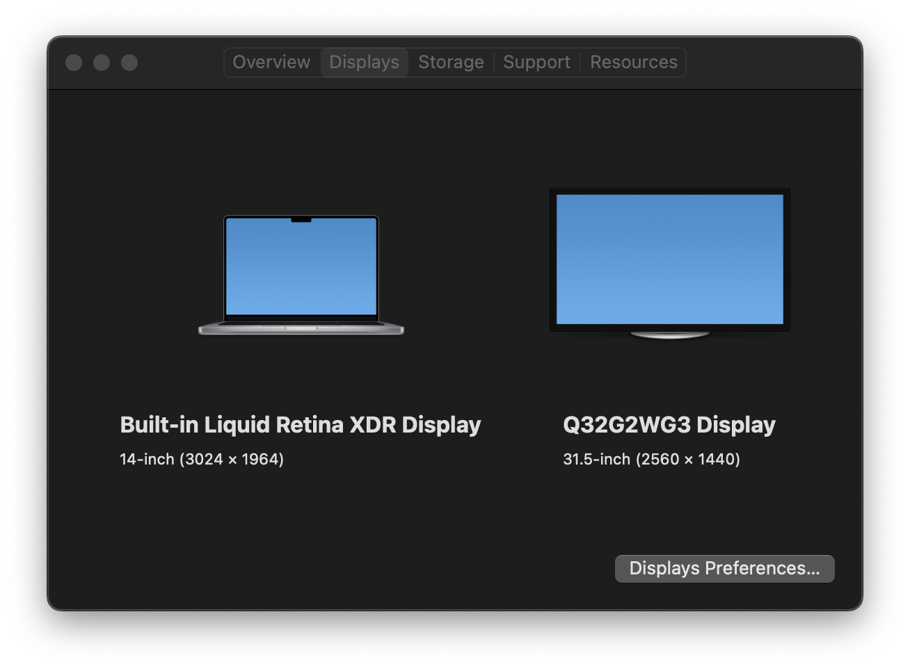This screenshot has height=669, width=910.
Task: Close the About This Mac window
Action: (x=74, y=63)
